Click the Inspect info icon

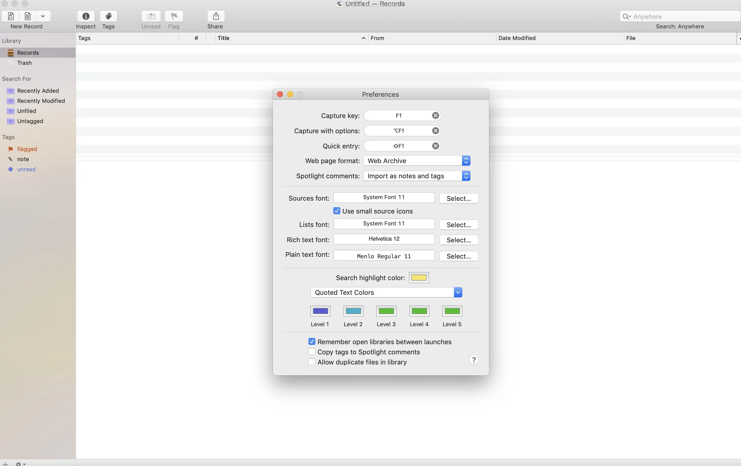[x=86, y=16]
